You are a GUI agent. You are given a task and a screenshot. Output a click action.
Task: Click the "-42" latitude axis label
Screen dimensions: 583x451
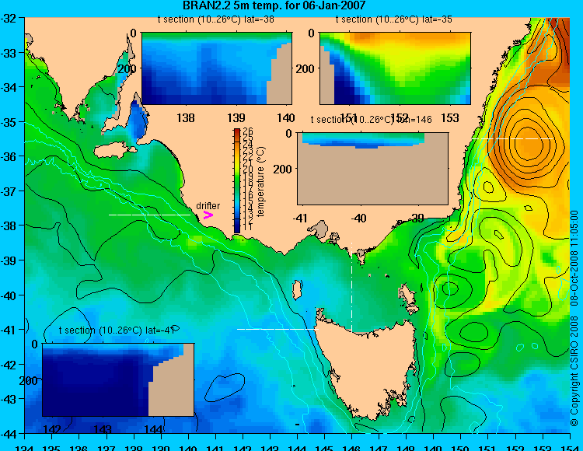9,365
